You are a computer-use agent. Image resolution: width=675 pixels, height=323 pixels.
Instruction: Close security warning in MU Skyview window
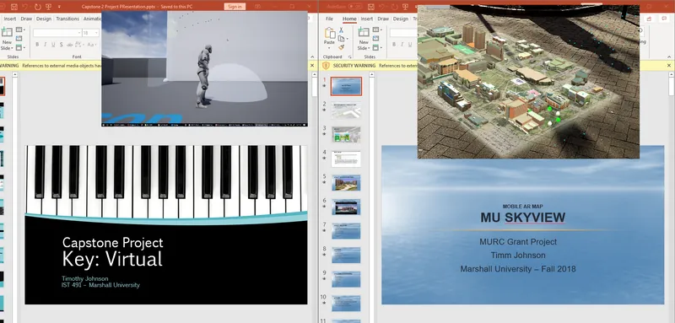tap(669, 66)
